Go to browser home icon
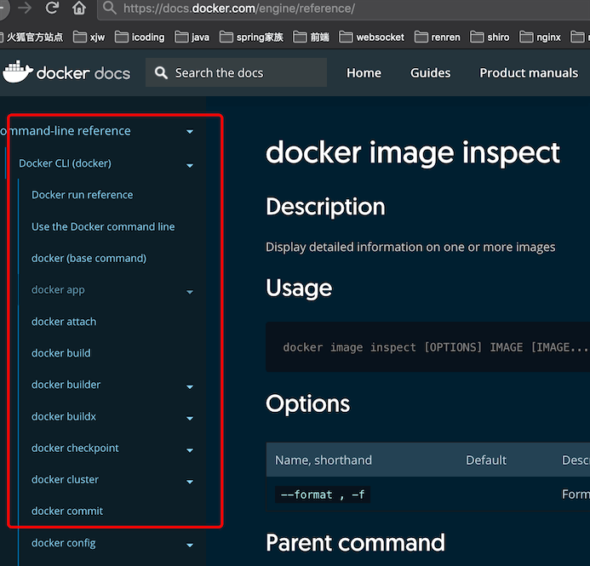 coord(79,8)
